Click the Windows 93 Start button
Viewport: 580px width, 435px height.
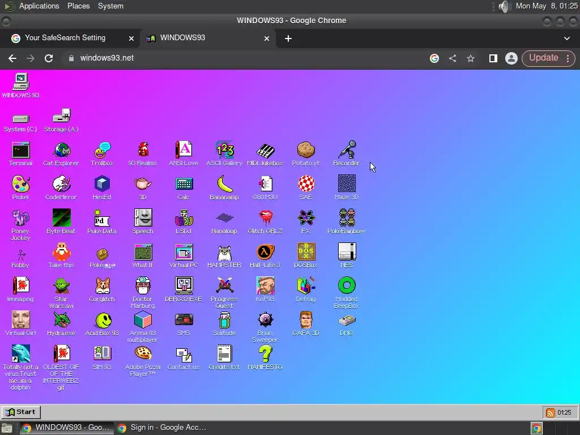point(21,412)
